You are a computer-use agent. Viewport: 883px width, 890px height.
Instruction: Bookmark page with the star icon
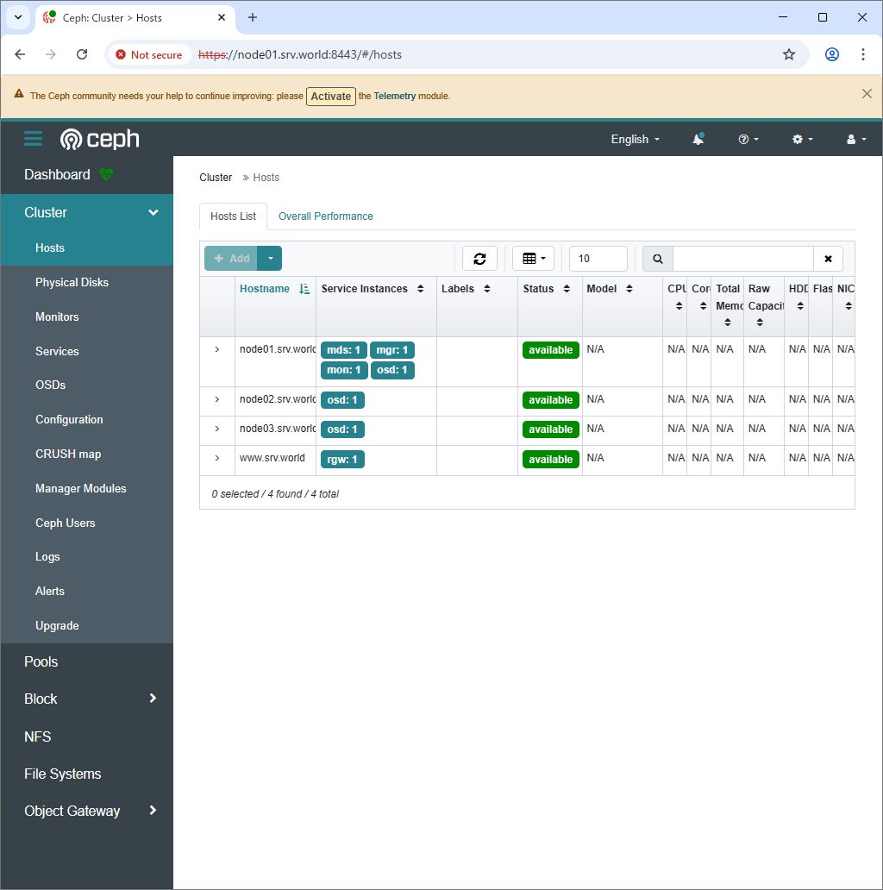788,54
